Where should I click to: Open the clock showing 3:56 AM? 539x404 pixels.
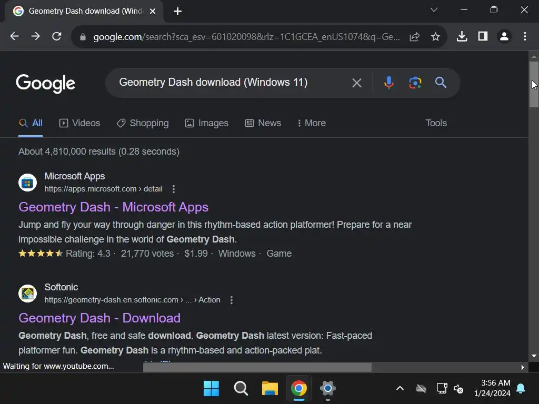click(x=492, y=388)
